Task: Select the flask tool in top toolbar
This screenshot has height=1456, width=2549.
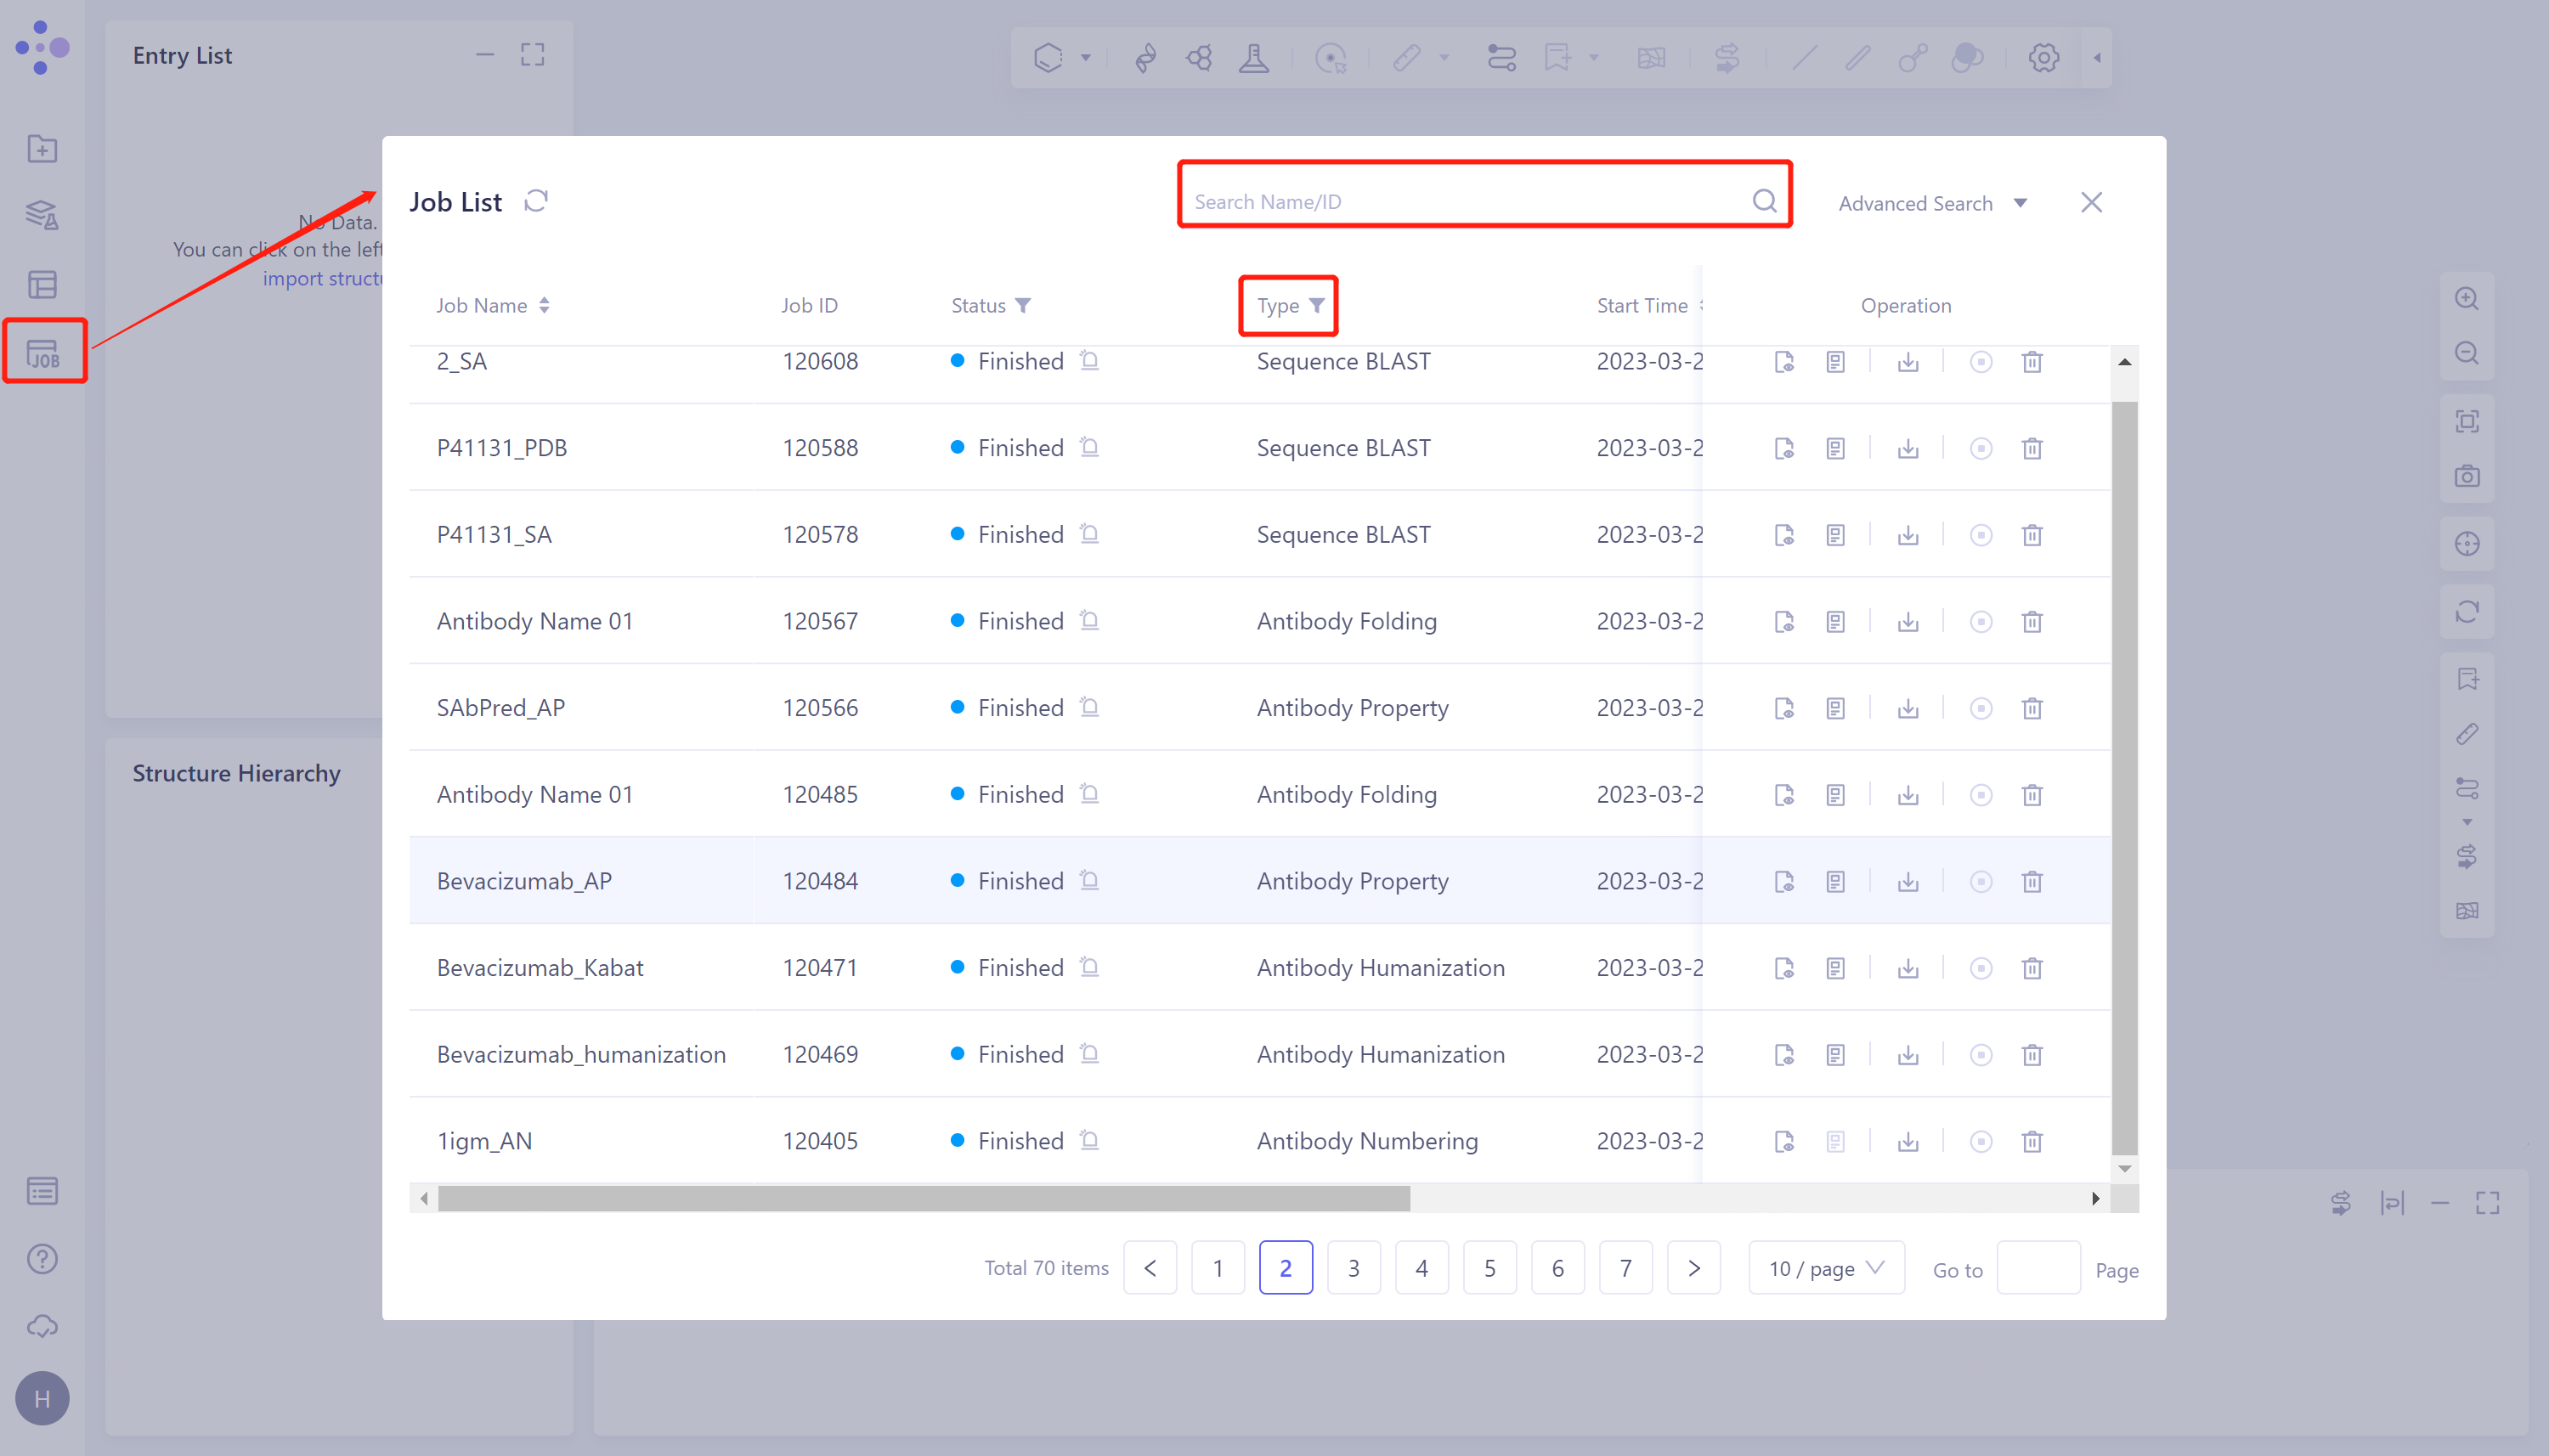Action: [x=1253, y=57]
